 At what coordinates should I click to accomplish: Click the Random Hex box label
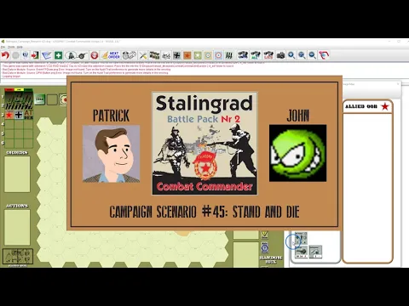[x=270, y=259]
